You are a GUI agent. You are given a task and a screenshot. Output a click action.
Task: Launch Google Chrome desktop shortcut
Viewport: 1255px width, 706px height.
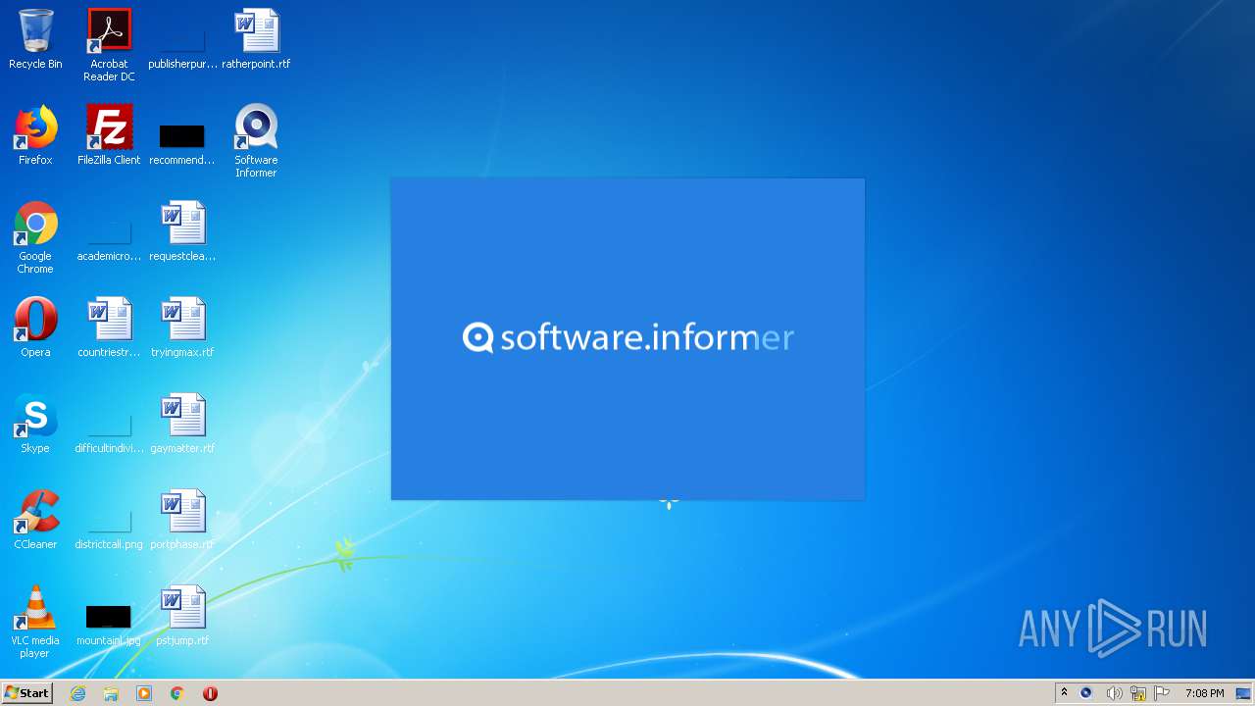(35, 237)
